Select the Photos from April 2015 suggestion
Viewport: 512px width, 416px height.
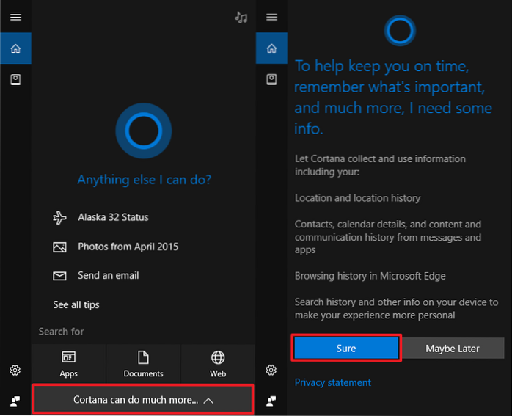pyautogui.click(x=128, y=247)
